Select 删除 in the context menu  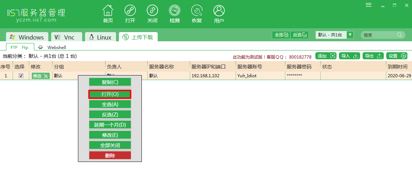click(x=110, y=155)
